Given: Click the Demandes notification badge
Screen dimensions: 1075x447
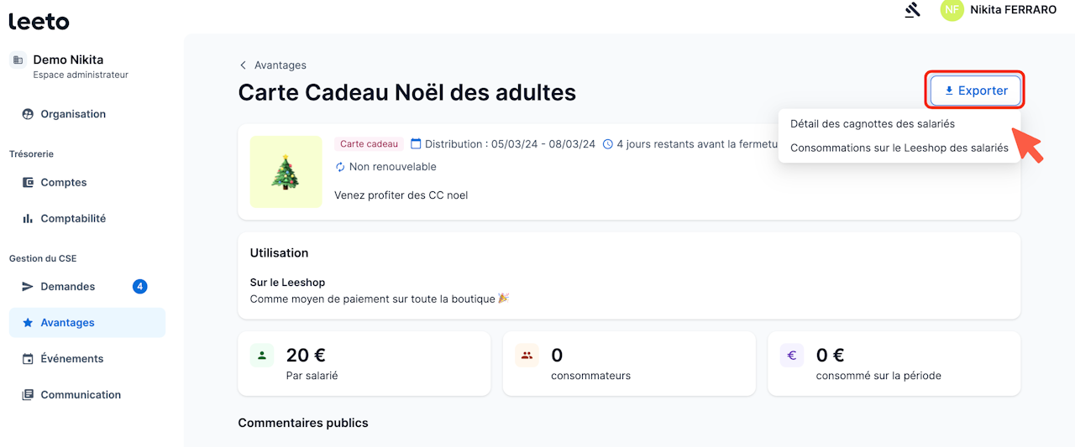Looking at the screenshot, I should (x=139, y=286).
